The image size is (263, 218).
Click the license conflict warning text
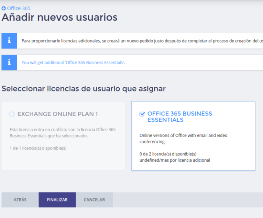click(x=63, y=133)
